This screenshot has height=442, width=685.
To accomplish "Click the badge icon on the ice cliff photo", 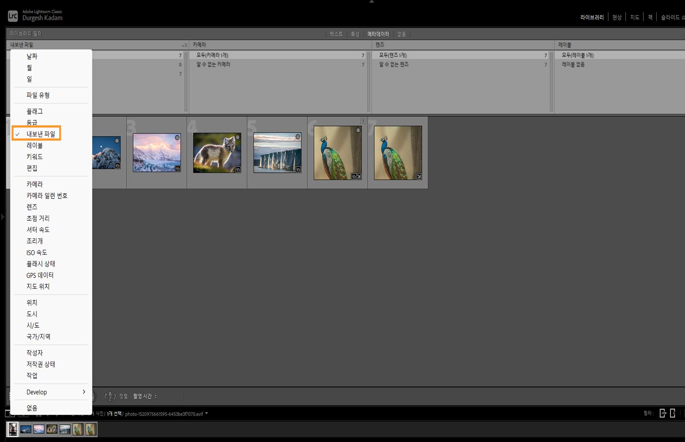I will pos(298,169).
